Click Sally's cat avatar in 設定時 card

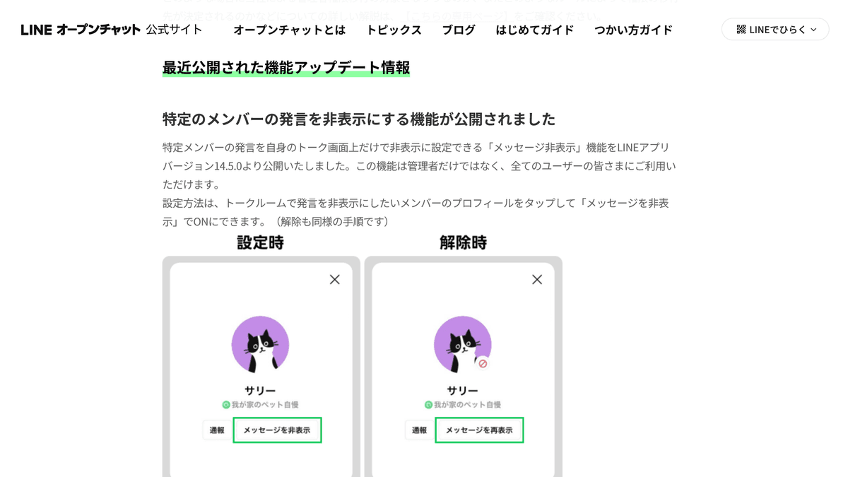point(260,345)
